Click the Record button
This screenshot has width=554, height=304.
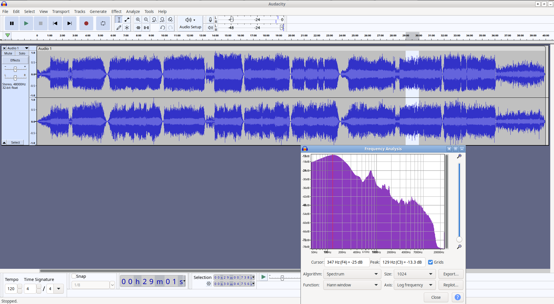86,23
